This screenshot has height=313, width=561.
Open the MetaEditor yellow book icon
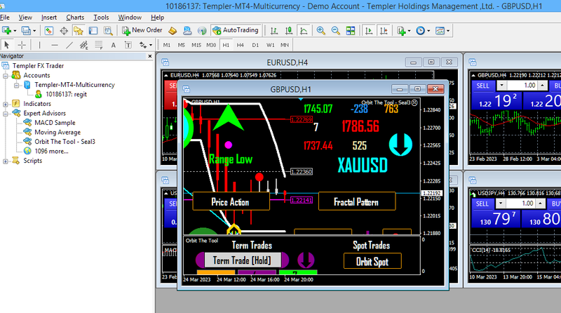[x=173, y=31]
